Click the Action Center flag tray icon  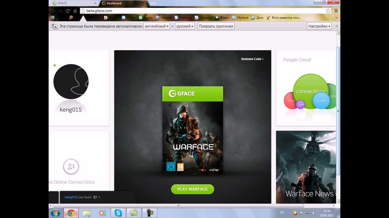(301, 213)
